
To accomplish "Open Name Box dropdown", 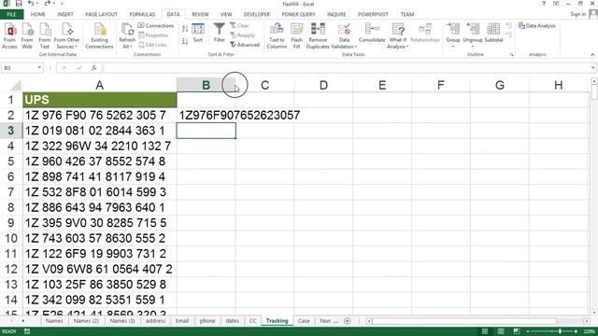I will (39, 68).
